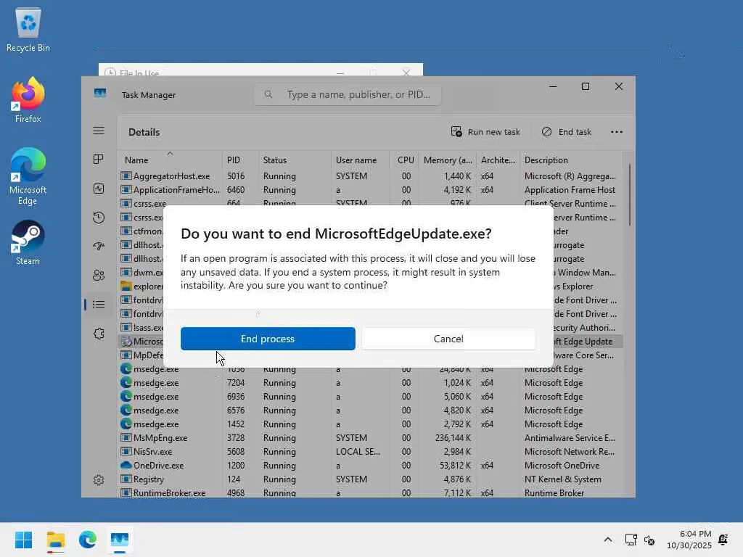The image size is (743, 557).
Task: Open Services page in Task Manager sidebar
Action: (99, 334)
